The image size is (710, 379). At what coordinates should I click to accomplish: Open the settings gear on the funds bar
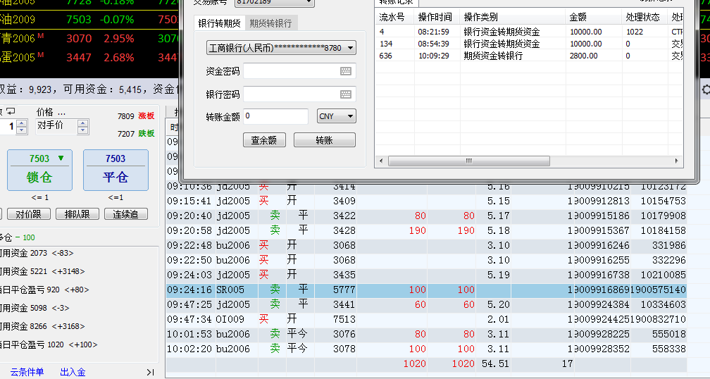pos(706,89)
